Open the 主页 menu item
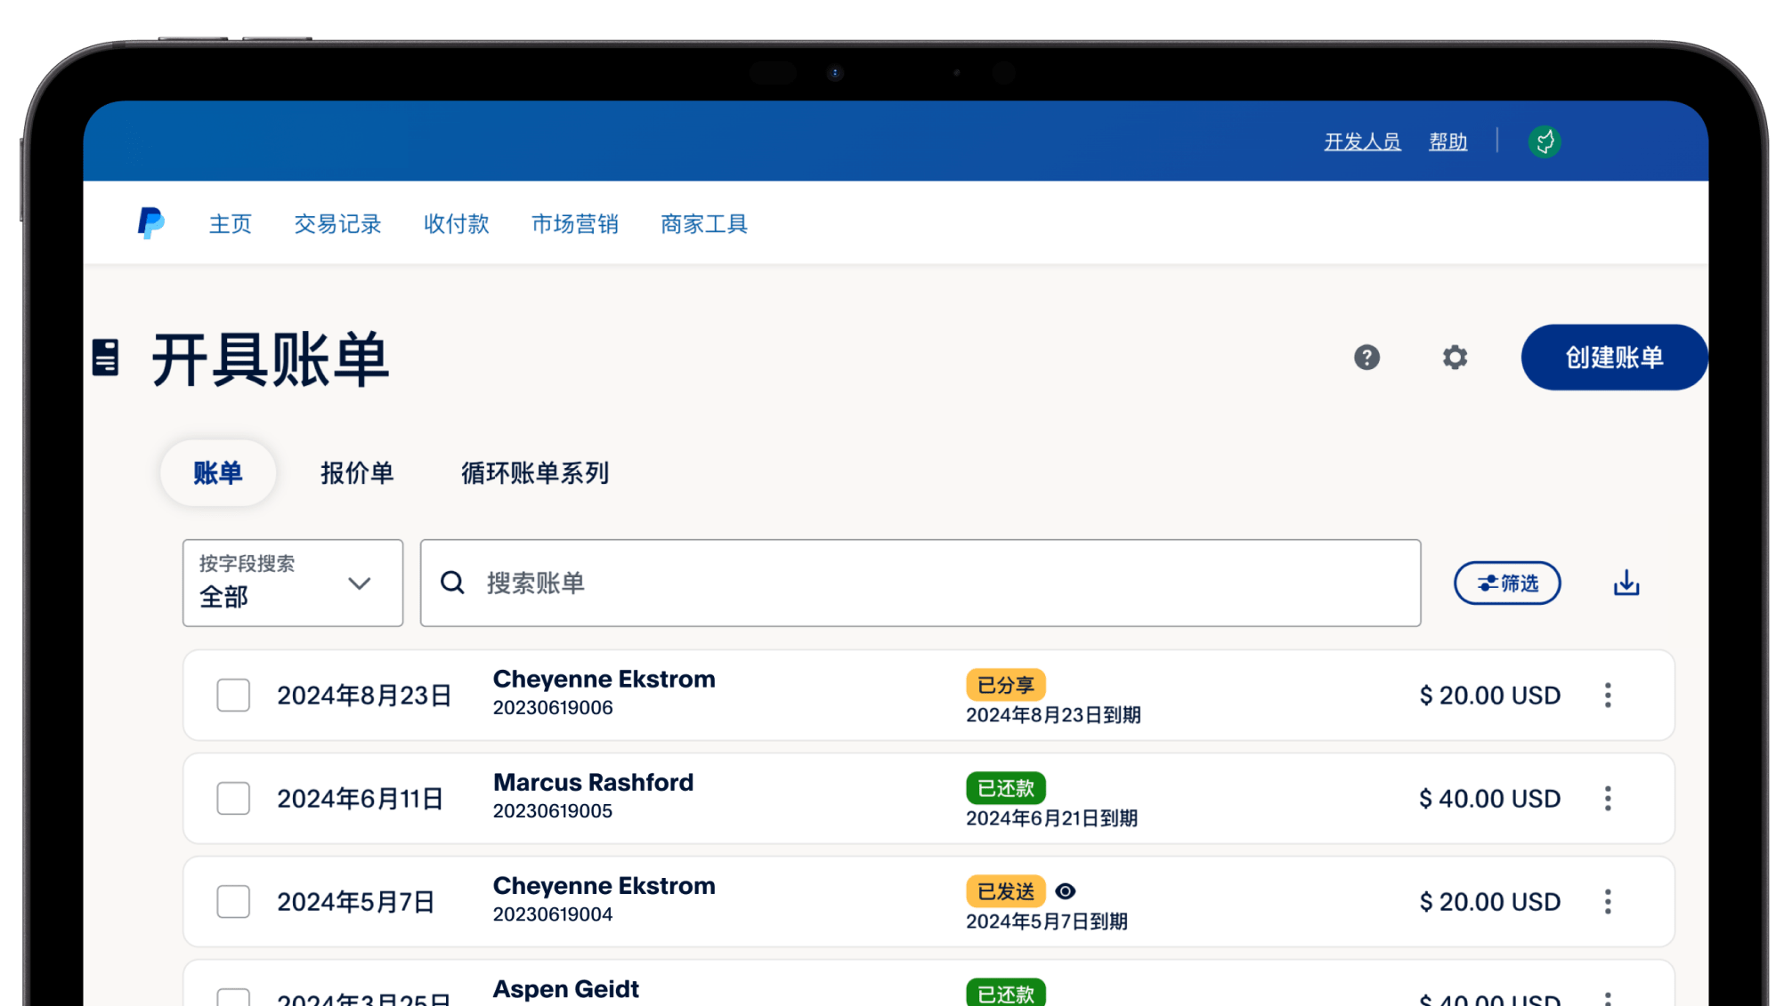Screen dimensions: 1792x1006 click(231, 224)
